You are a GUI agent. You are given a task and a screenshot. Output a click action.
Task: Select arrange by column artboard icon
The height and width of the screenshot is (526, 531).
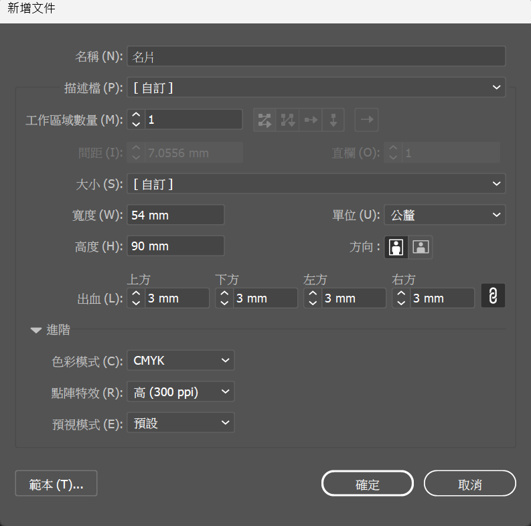point(333,120)
